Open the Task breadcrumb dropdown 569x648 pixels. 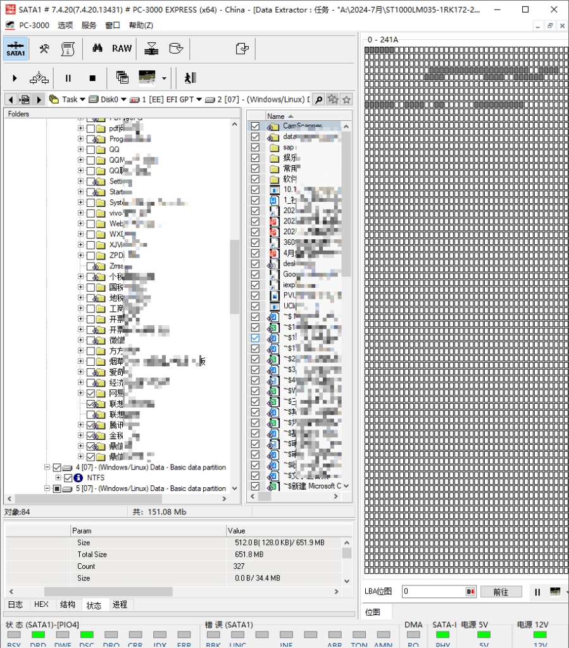[x=83, y=99]
